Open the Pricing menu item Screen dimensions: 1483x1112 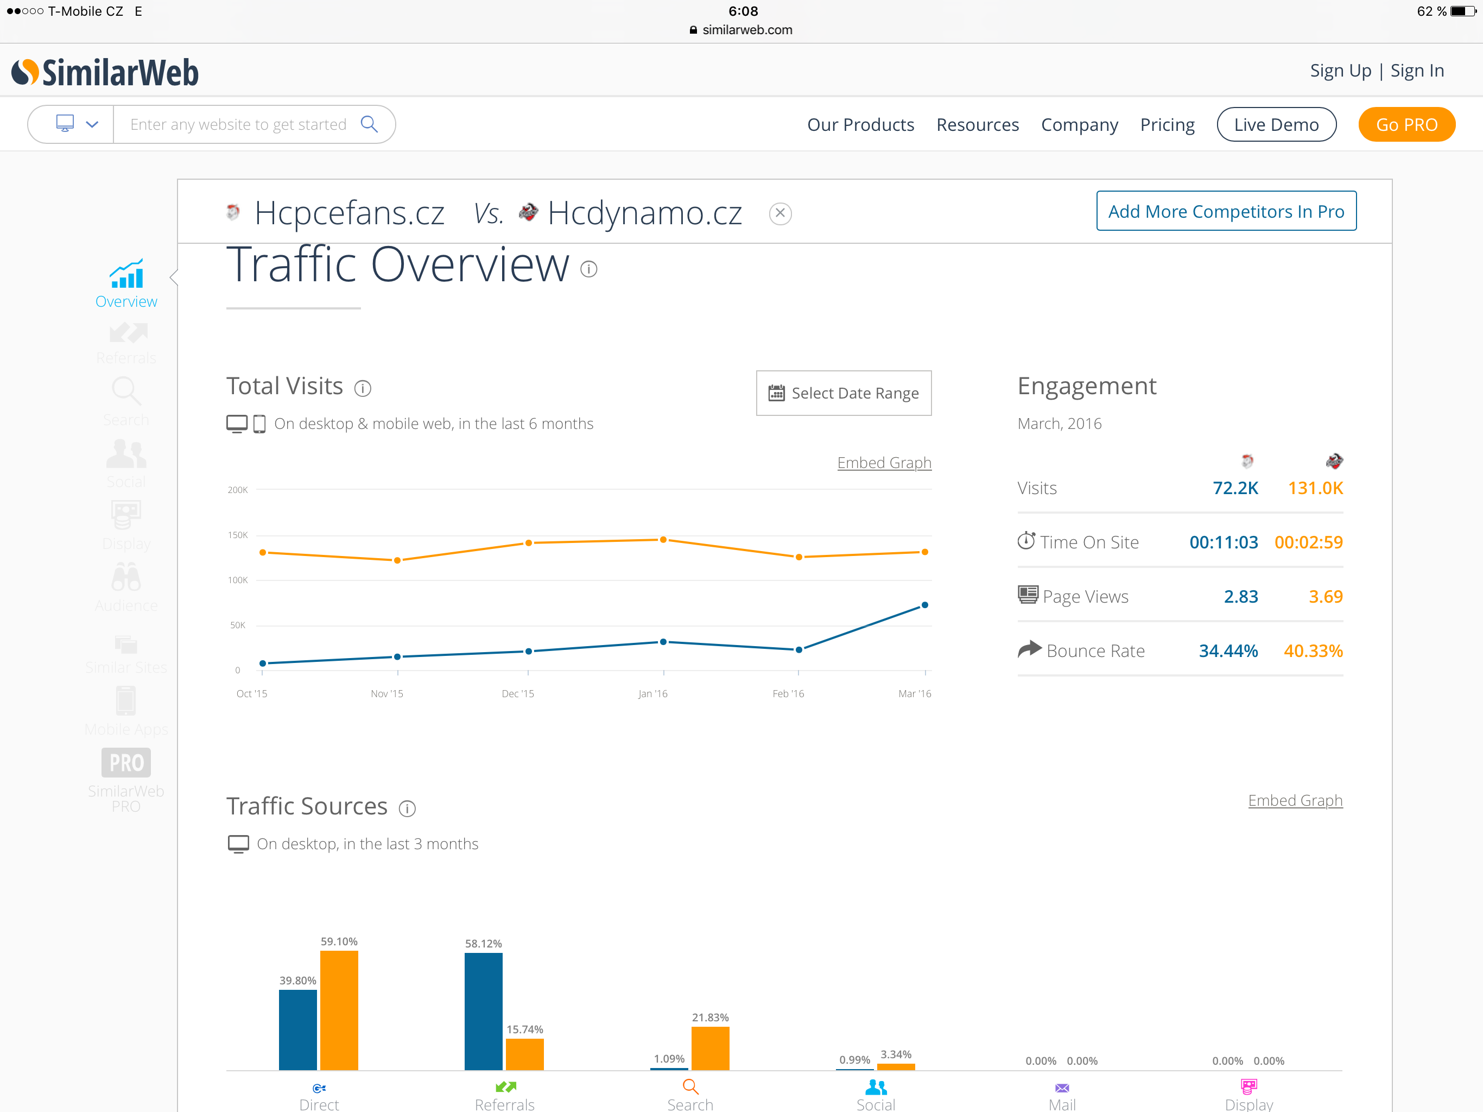[1167, 125]
